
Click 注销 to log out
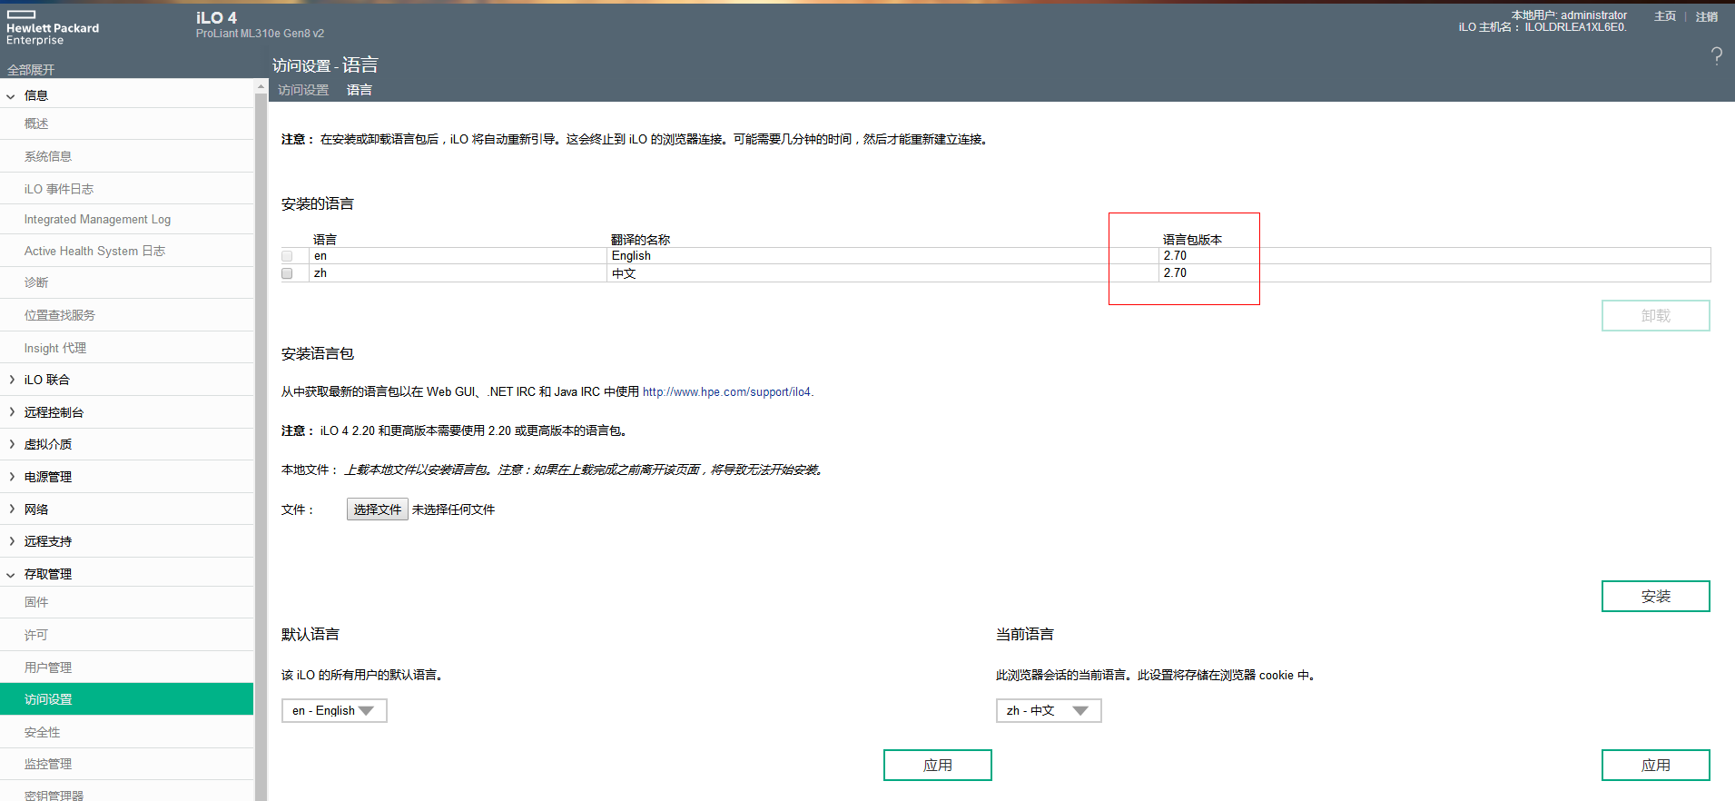[1707, 16]
